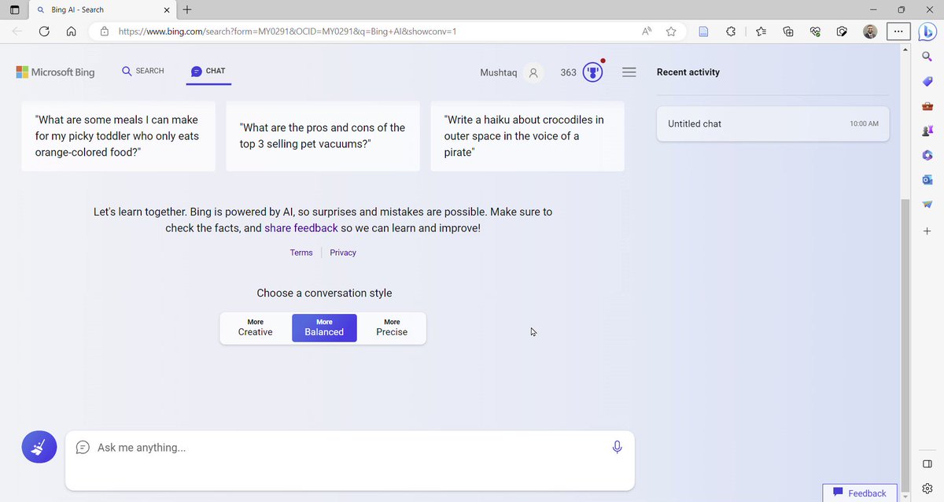
Task: Open the Rewards trophy badge
Action: [592, 72]
